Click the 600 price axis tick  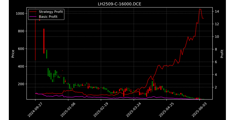[x=21, y=49]
